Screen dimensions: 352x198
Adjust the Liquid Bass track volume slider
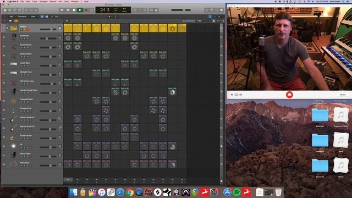point(48,65)
